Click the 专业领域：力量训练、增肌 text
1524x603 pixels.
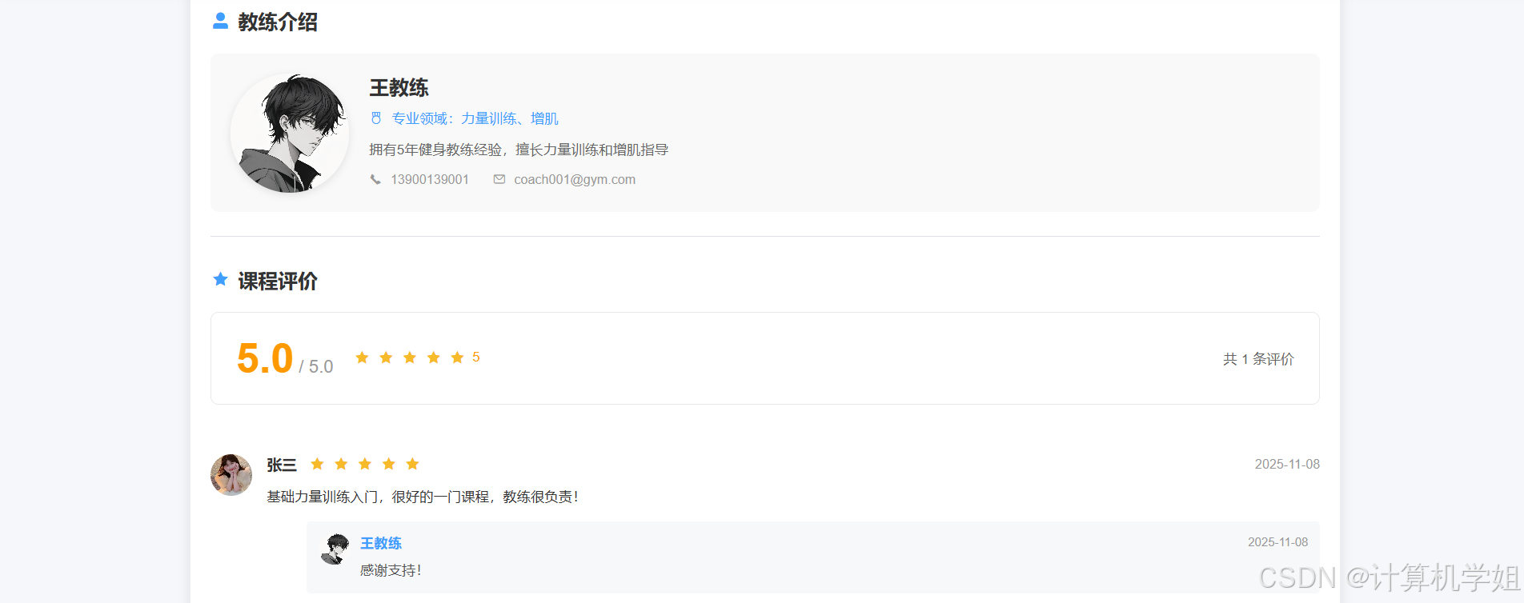click(x=475, y=118)
